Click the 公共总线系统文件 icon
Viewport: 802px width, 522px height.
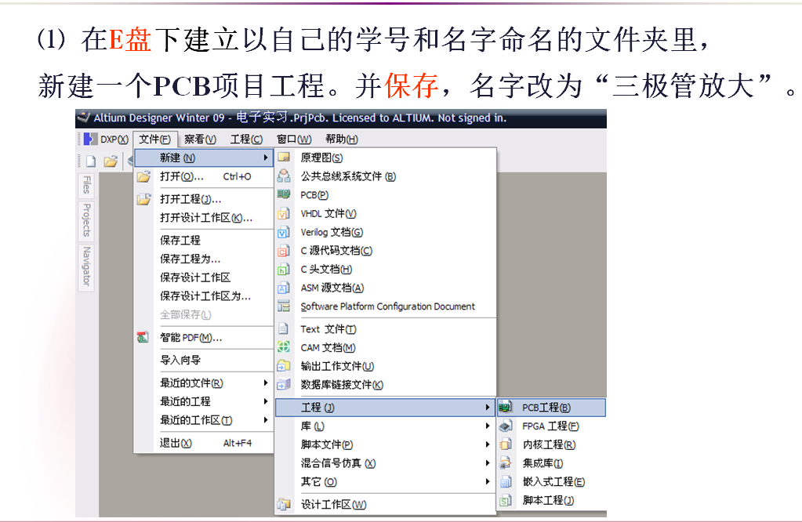point(284,176)
